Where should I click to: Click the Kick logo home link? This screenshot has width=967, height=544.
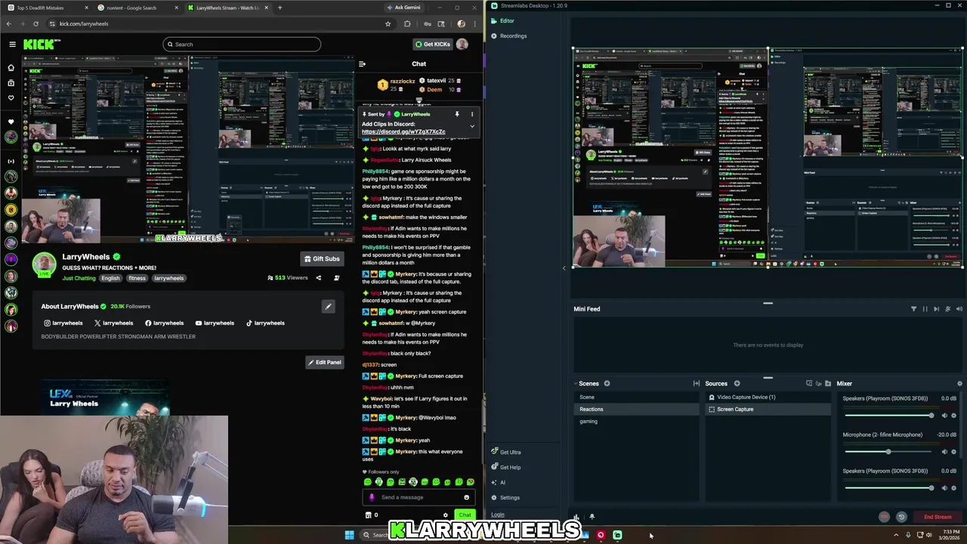click(39, 45)
